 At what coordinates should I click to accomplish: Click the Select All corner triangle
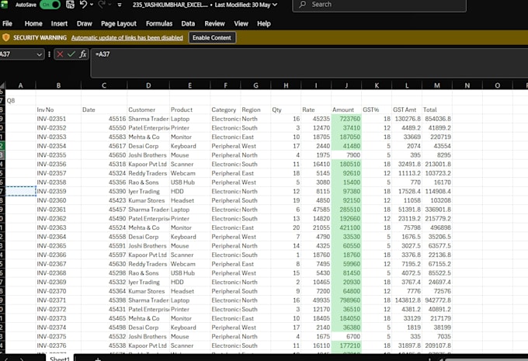[2, 85]
